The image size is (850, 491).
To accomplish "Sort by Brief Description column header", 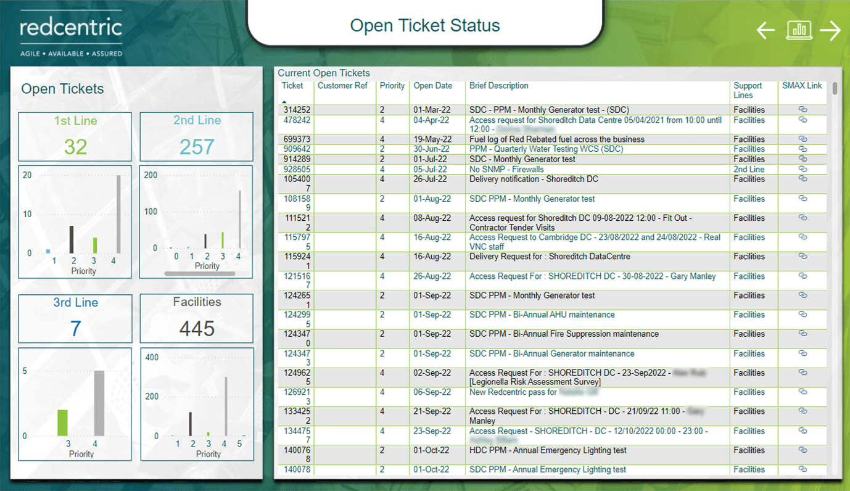I will [x=499, y=86].
